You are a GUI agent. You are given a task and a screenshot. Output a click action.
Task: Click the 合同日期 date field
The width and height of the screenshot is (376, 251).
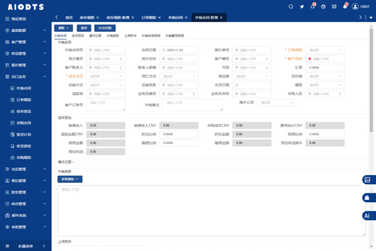point(180,50)
